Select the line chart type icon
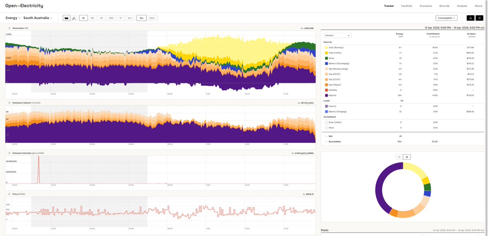 [74, 18]
